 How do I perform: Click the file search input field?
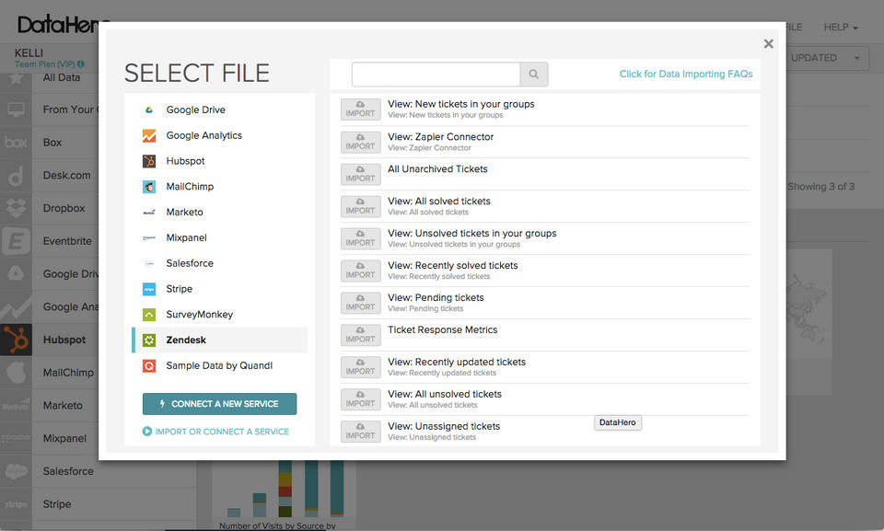point(436,74)
